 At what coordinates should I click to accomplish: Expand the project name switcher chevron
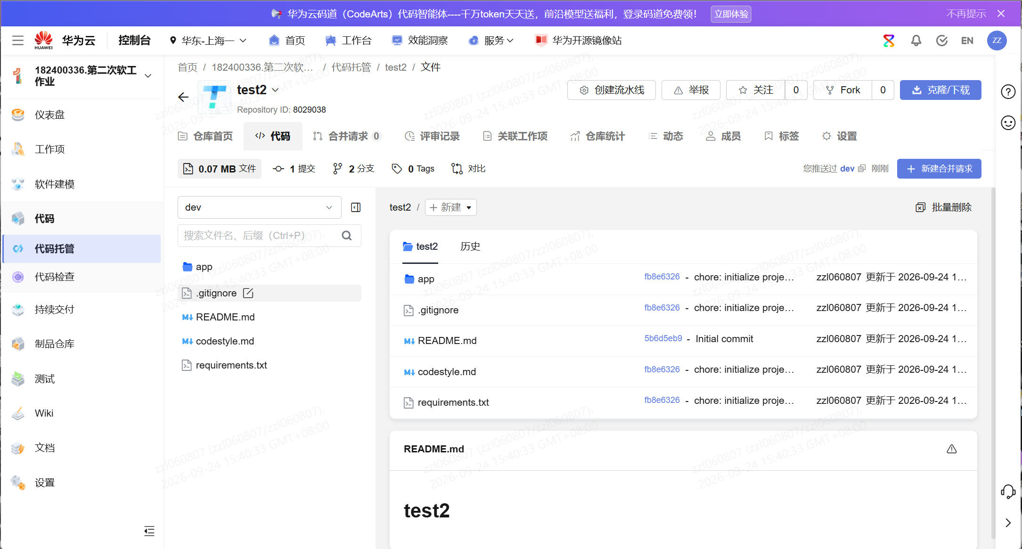point(148,76)
